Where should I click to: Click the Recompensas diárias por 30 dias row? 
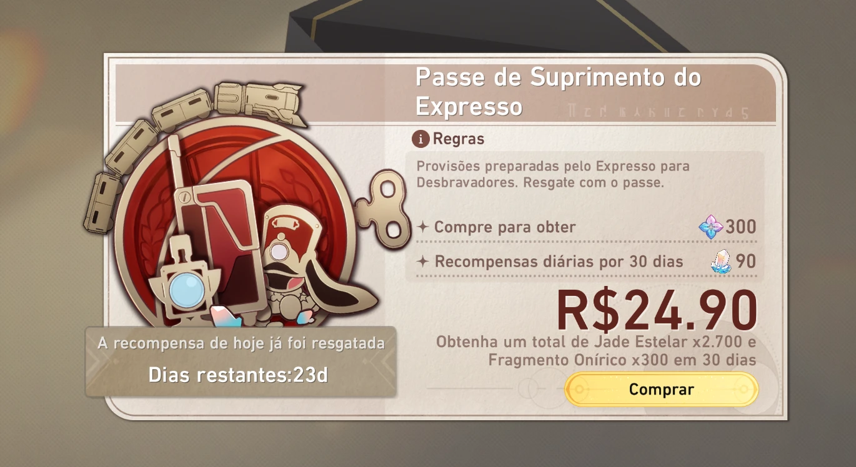(587, 262)
